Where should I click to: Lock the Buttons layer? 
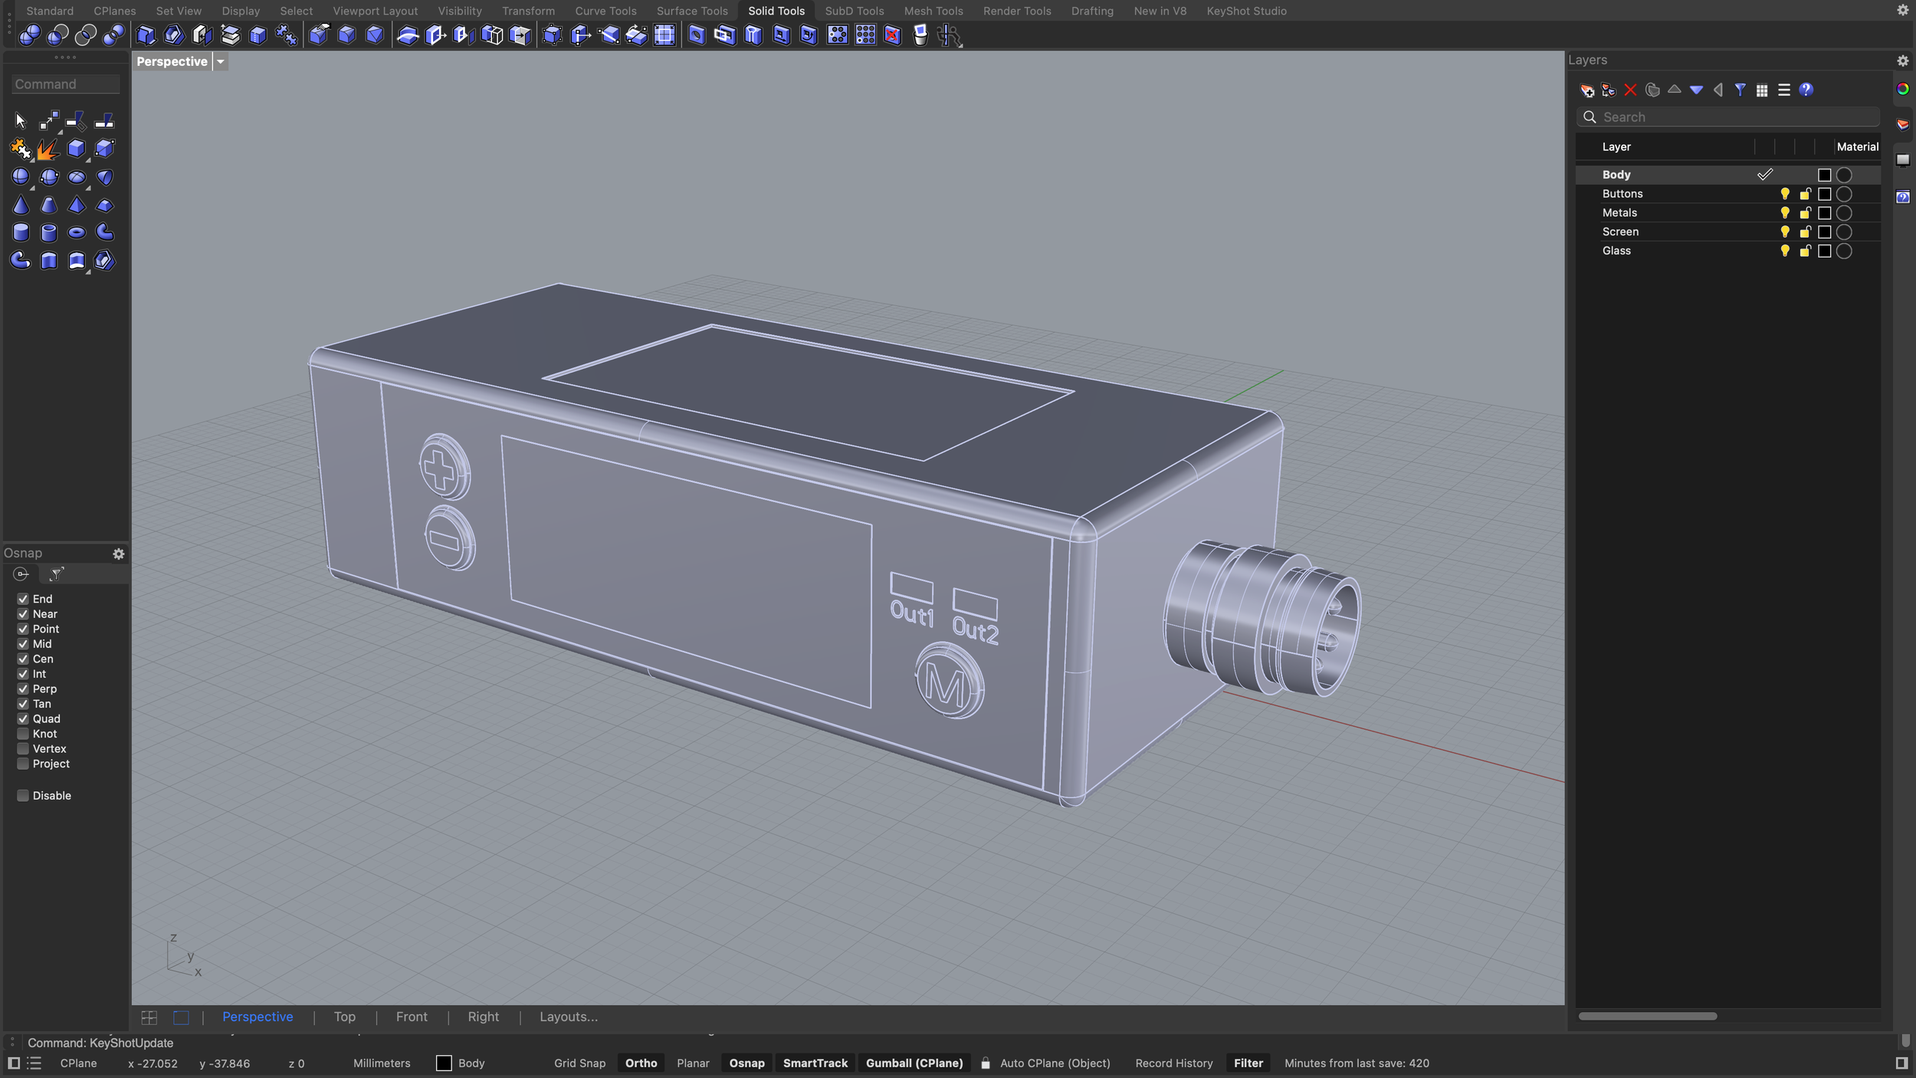coord(1806,193)
